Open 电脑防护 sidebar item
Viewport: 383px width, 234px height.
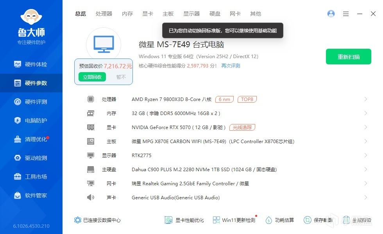click(31, 121)
